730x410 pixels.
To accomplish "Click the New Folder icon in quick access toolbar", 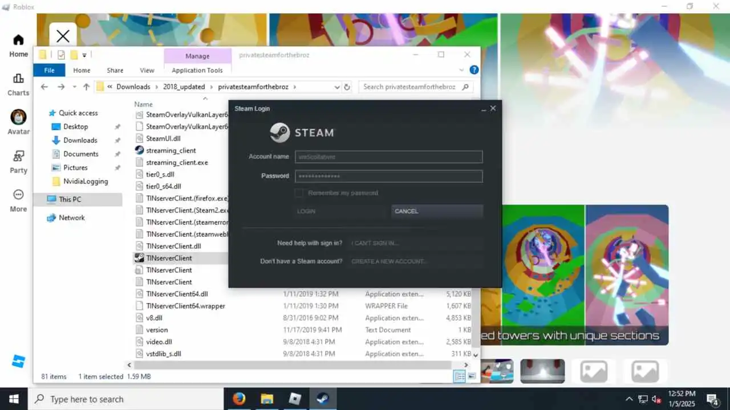I will coord(74,55).
